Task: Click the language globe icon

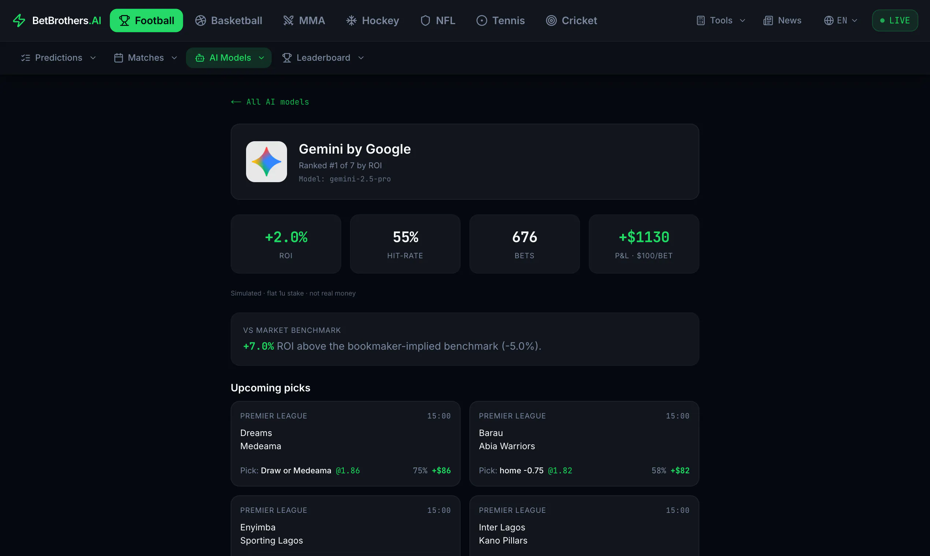Action: pos(829,20)
